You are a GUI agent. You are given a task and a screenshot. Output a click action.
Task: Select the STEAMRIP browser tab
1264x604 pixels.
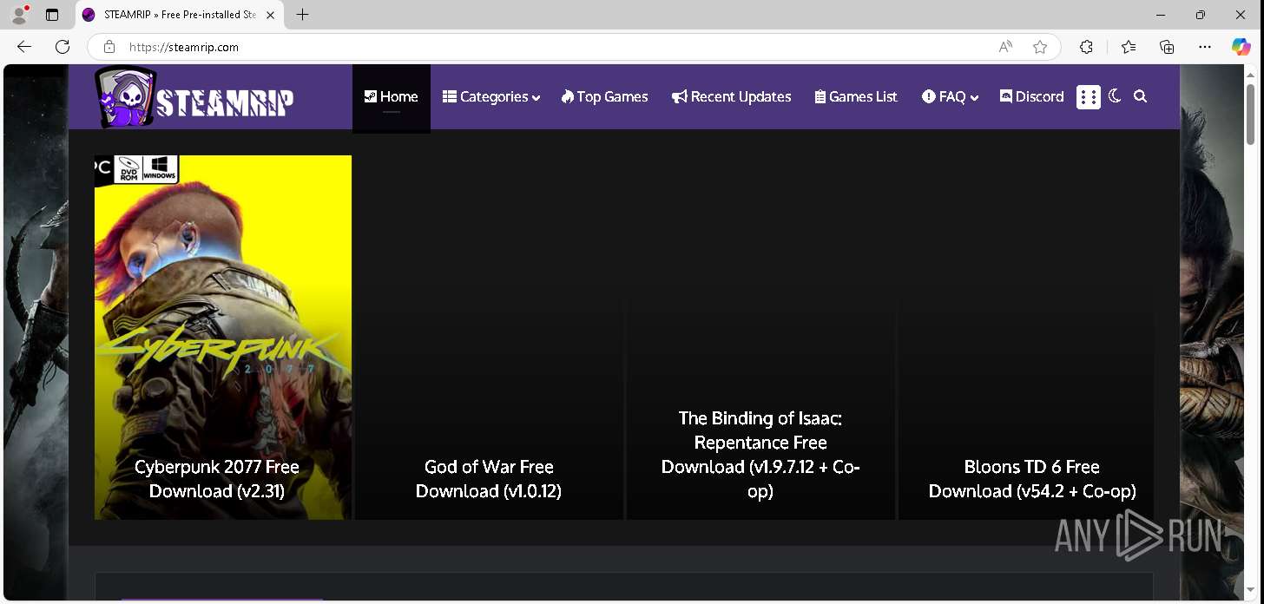click(180, 15)
